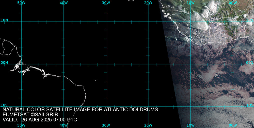Click the 10N latitude label on left edge
Viewport: 254px width, 128px height.
[x=4, y=20]
